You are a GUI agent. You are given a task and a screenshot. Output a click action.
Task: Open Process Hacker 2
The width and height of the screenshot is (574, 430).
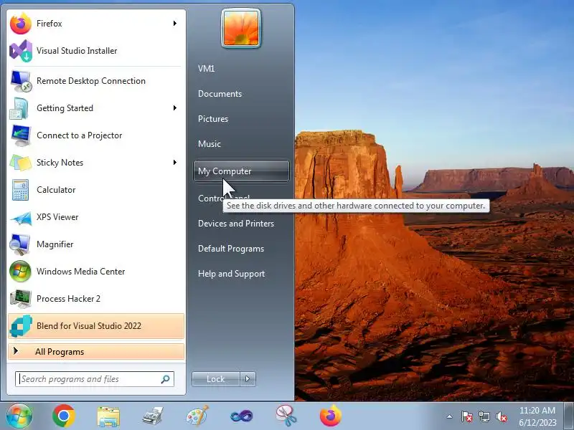[95, 299]
